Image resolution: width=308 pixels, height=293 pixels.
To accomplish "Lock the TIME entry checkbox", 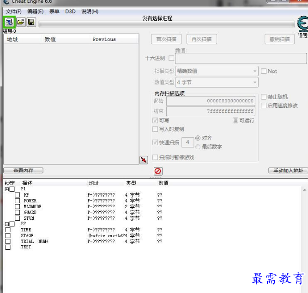I will click(x=8, y=230).
